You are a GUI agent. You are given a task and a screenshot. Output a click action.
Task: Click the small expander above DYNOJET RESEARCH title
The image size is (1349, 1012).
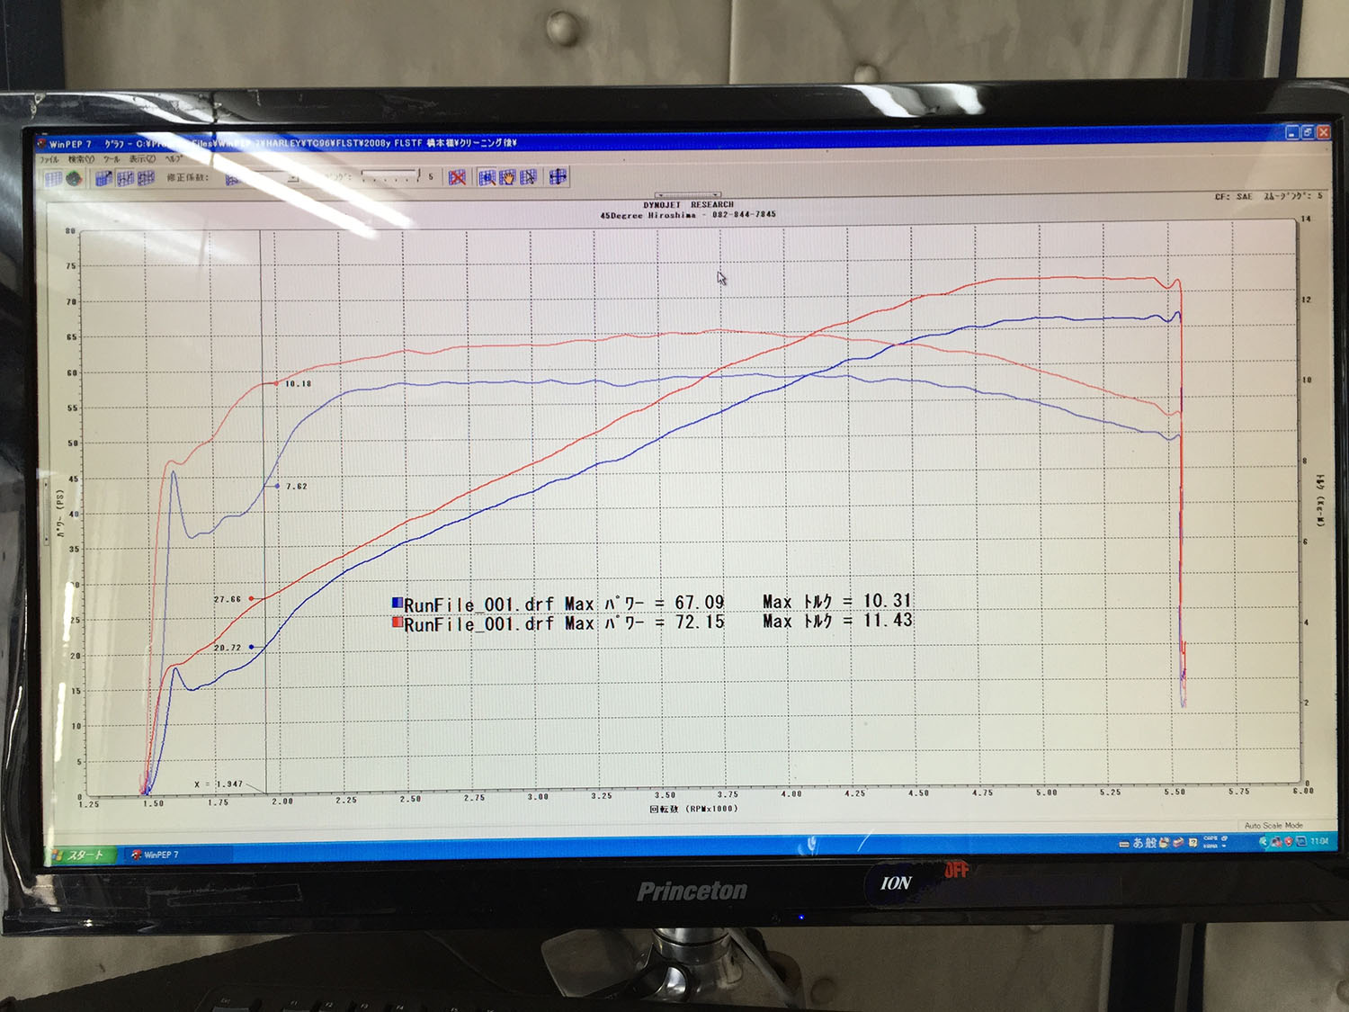tap(688, 194)
